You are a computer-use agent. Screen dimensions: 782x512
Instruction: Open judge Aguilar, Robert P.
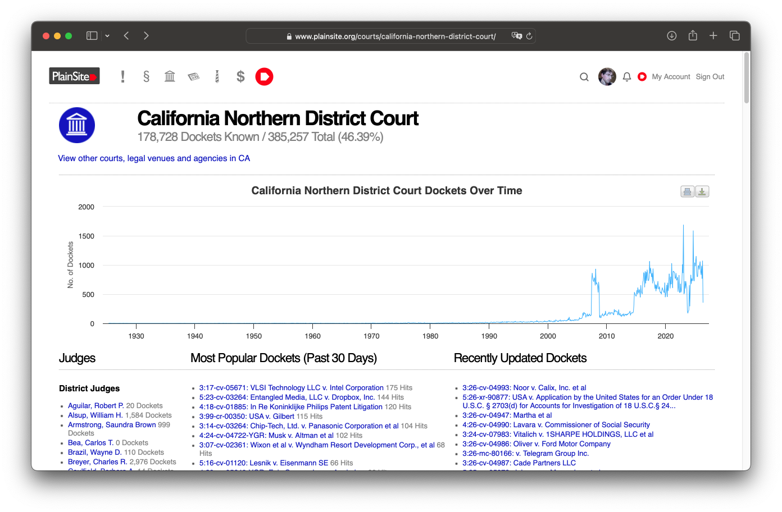[x=96, y=406]
